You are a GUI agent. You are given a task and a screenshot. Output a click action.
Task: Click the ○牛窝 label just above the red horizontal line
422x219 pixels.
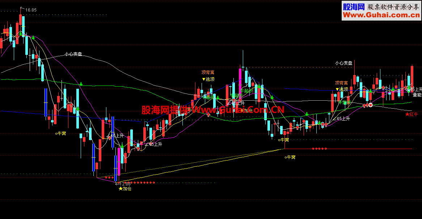(283, 140)
